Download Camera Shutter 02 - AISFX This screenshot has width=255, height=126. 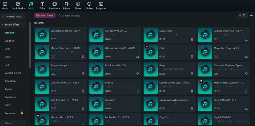[x=246, y=39]
